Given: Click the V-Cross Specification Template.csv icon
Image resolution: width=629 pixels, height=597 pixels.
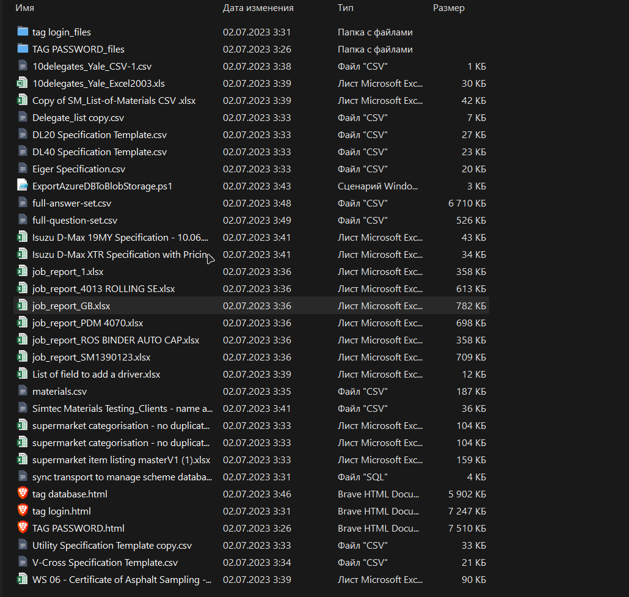Looking at the screenshot, I should tap(23, 562).
